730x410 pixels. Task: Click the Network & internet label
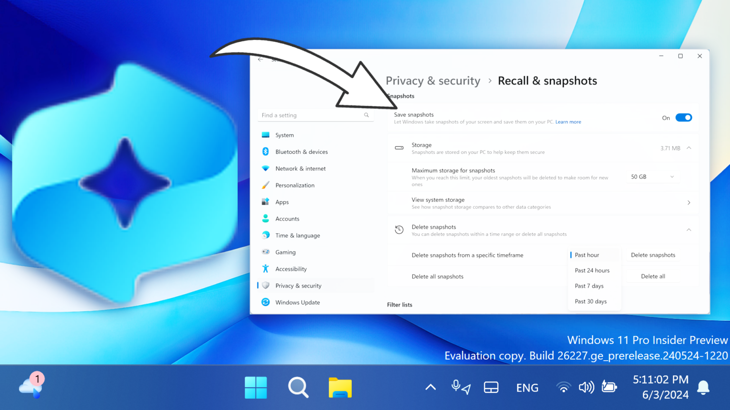(300, 168)
